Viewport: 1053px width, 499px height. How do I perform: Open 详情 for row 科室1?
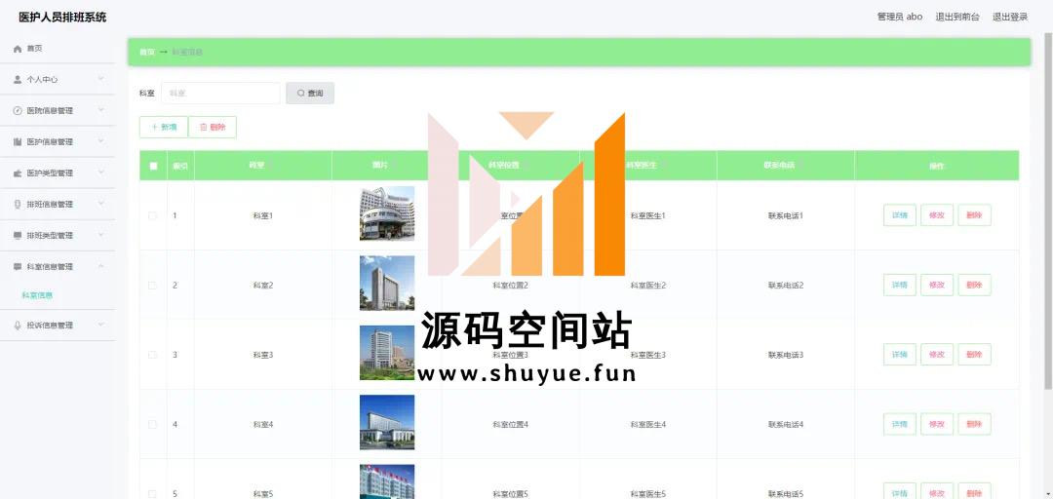899,215
